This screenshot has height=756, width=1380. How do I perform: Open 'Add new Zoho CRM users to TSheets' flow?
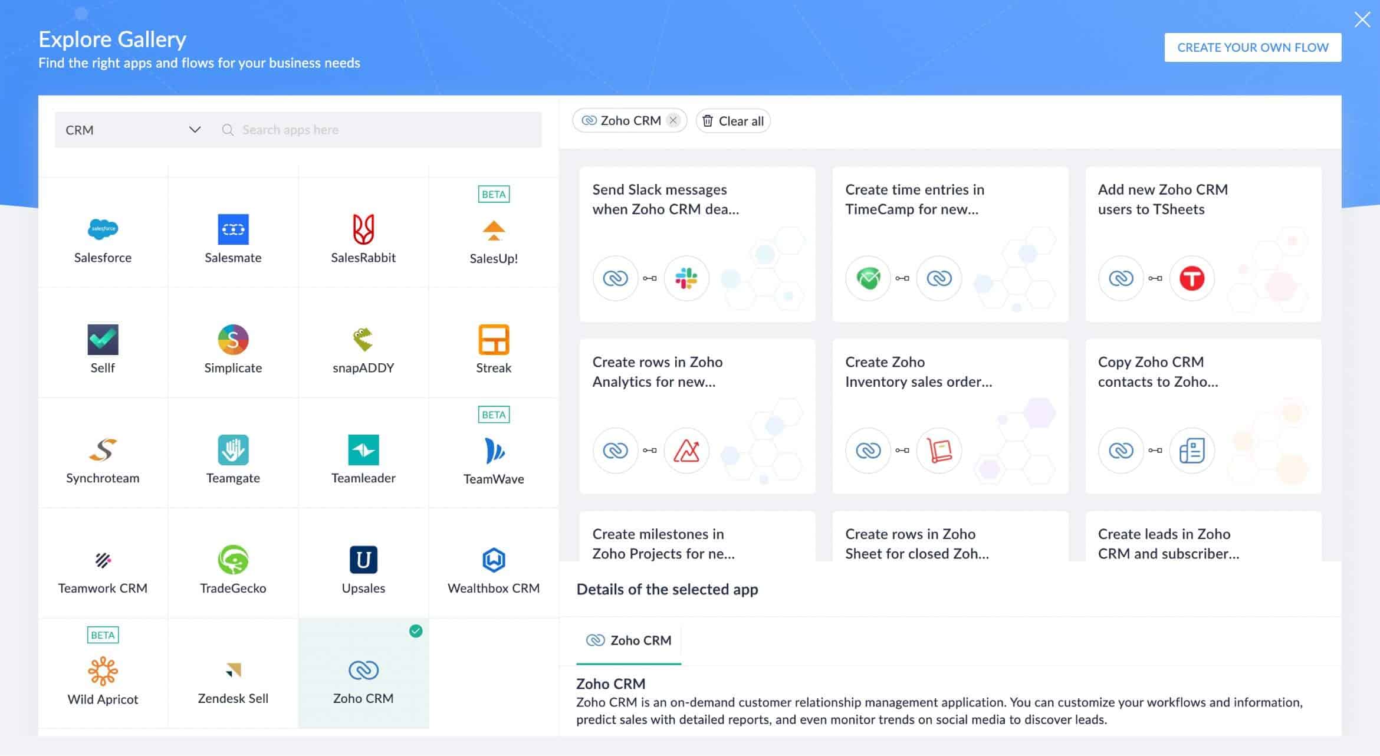(1203, 244)
